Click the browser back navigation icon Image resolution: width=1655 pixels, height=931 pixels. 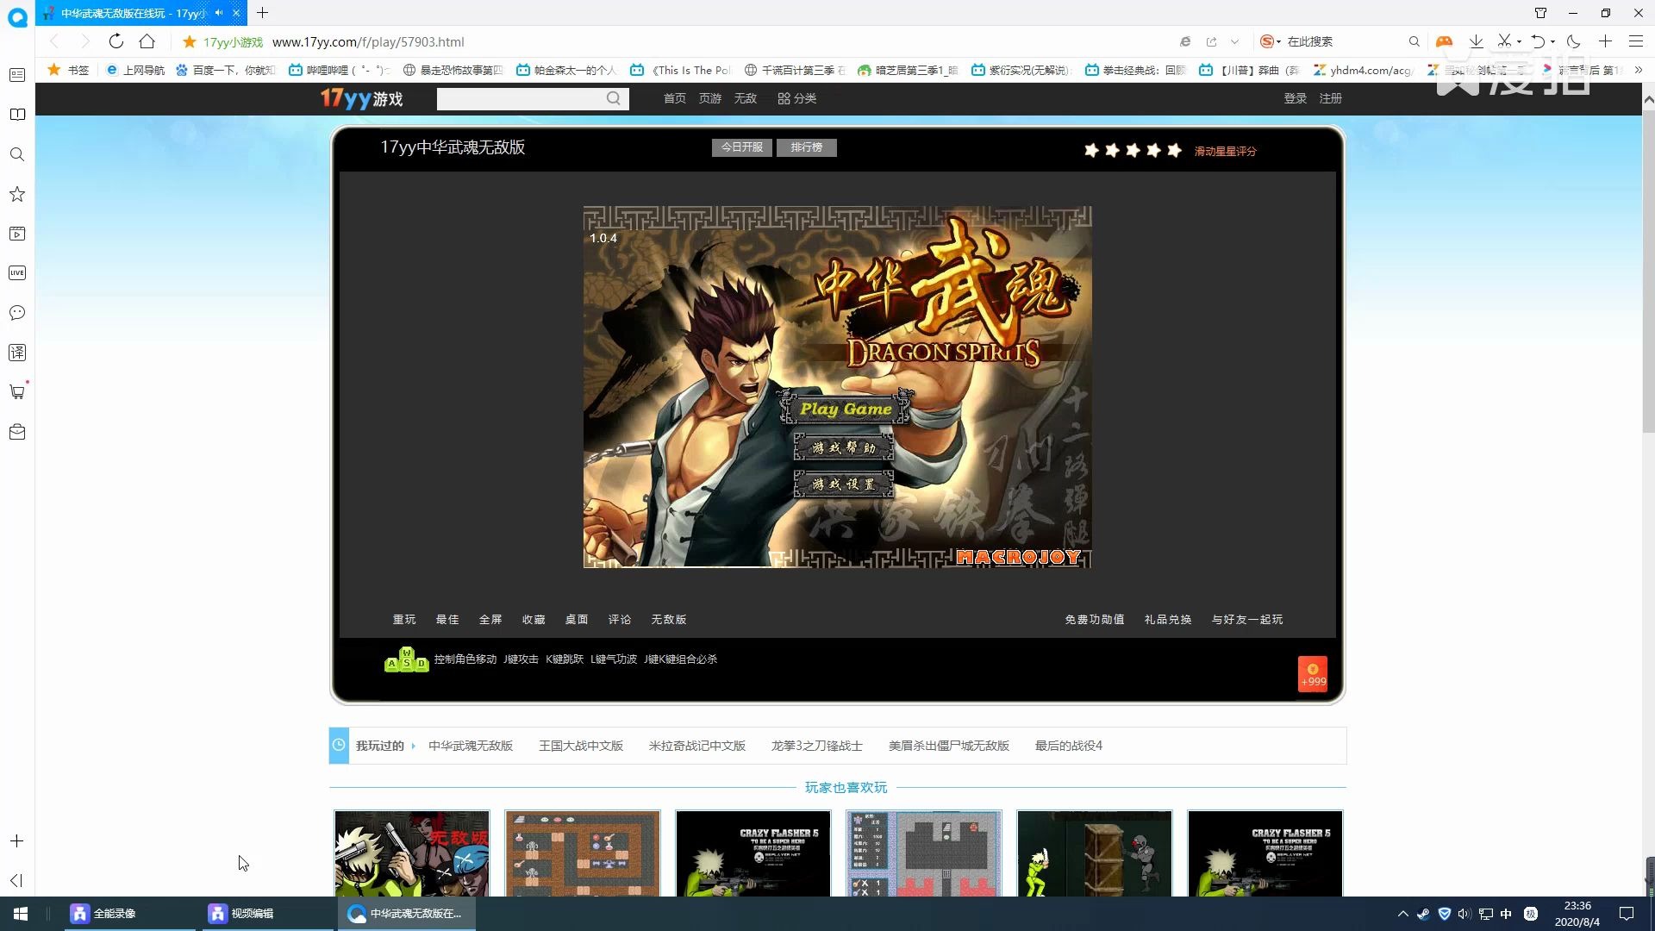[53, 42]
